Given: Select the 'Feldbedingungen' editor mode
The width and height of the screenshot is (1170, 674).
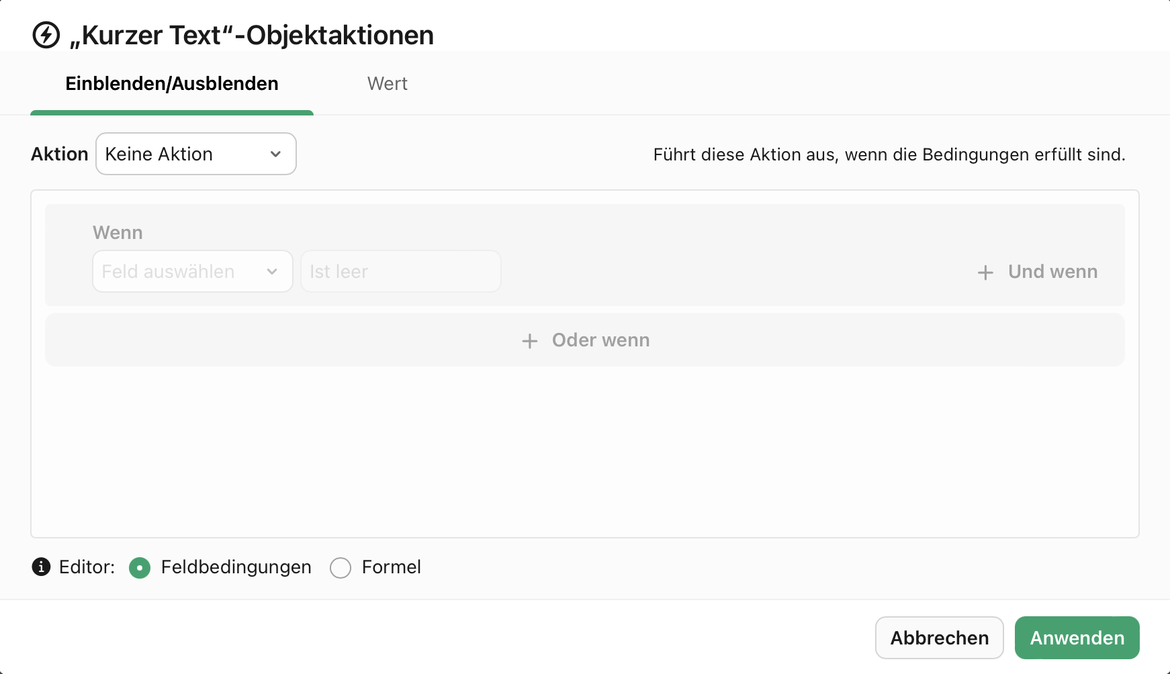Looking at the screenshot, I should [x=140, y=568].
